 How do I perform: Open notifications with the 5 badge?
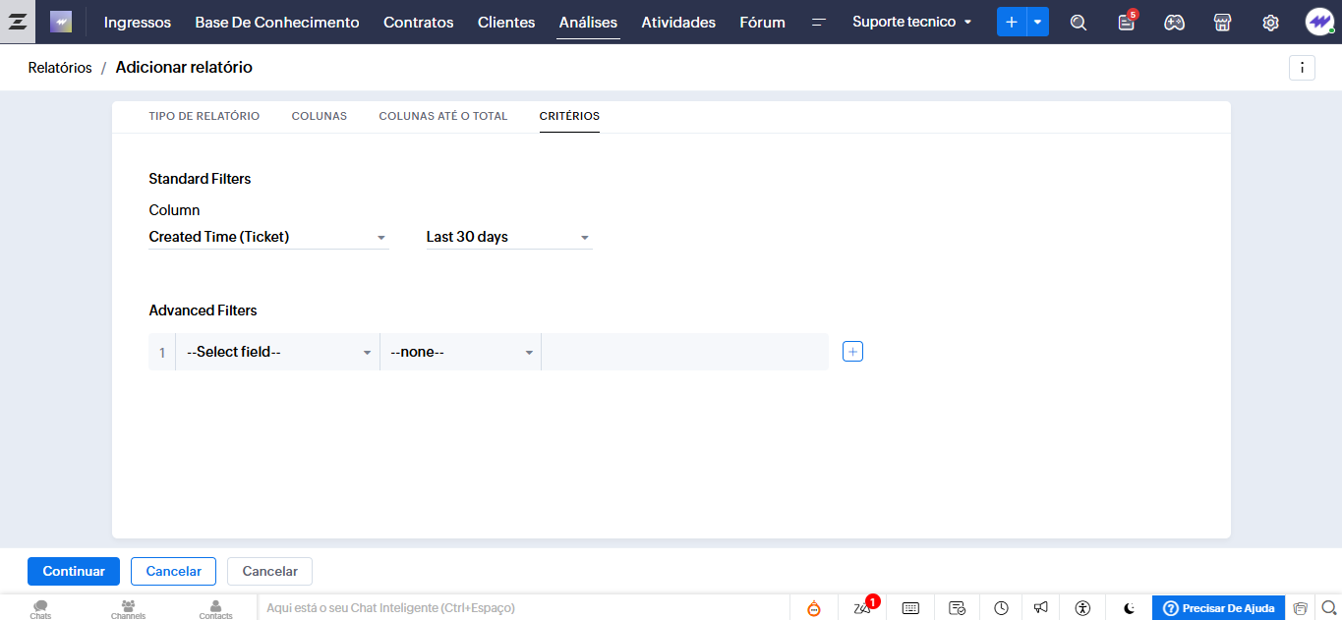pos(1127,23)
